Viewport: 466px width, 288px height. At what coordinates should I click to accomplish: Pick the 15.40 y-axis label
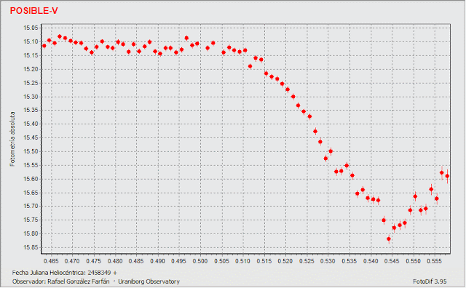click(x=31, y=124)
